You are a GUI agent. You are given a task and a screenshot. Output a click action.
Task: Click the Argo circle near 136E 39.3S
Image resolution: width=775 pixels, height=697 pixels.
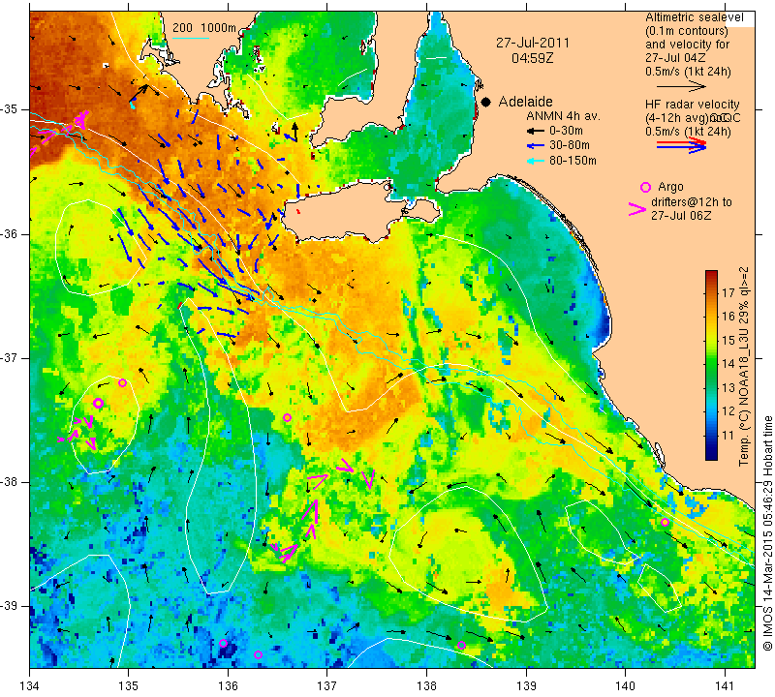(224, 643)
